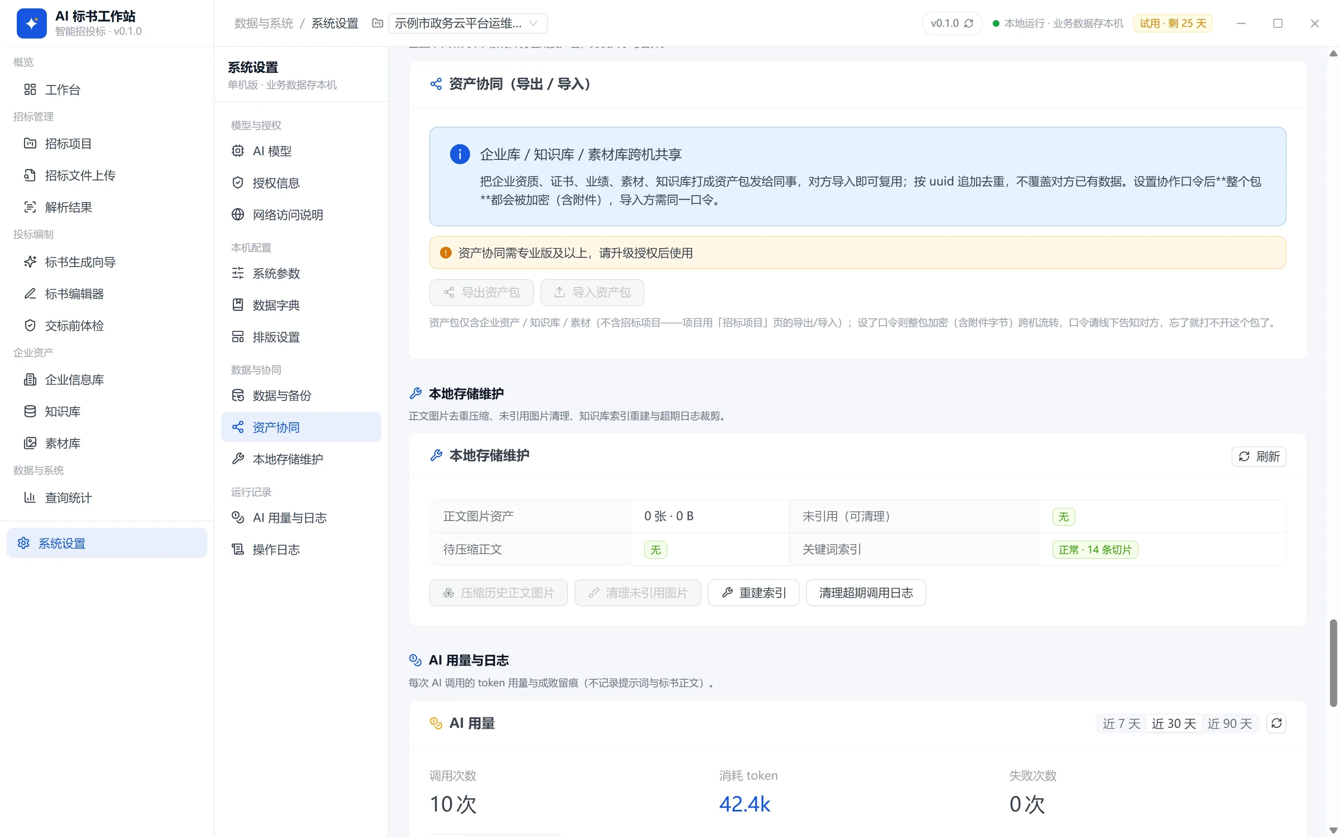Click the version refresh icon next to v0.1.0
Screen dimensions: 1340x837
[x=969, y=23]
